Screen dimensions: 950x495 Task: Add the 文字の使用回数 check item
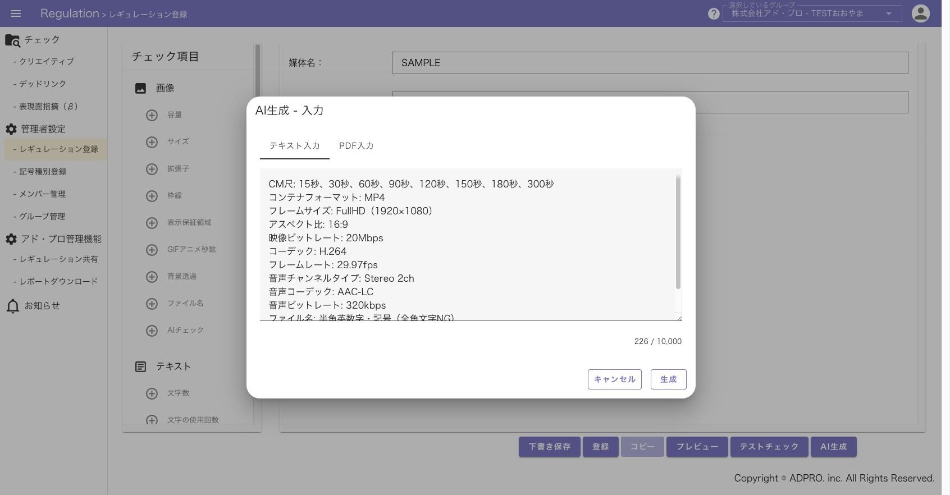152,420
